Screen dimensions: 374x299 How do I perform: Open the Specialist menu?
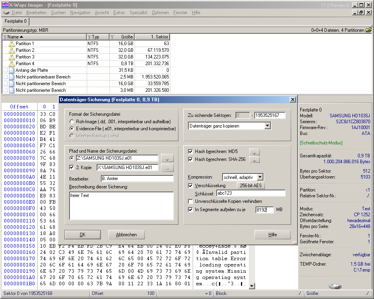coord(138,13)
